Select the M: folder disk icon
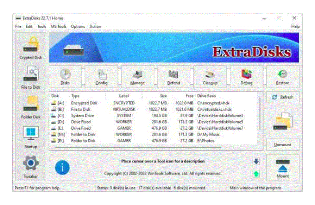Viewport: 315px width, 205px height. 53,134
